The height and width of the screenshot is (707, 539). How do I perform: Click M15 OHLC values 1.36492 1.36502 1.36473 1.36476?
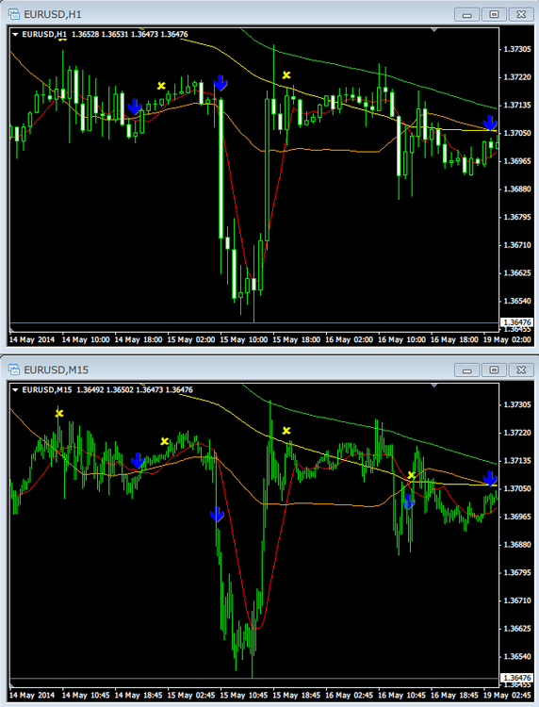click(x=135, y=390)
